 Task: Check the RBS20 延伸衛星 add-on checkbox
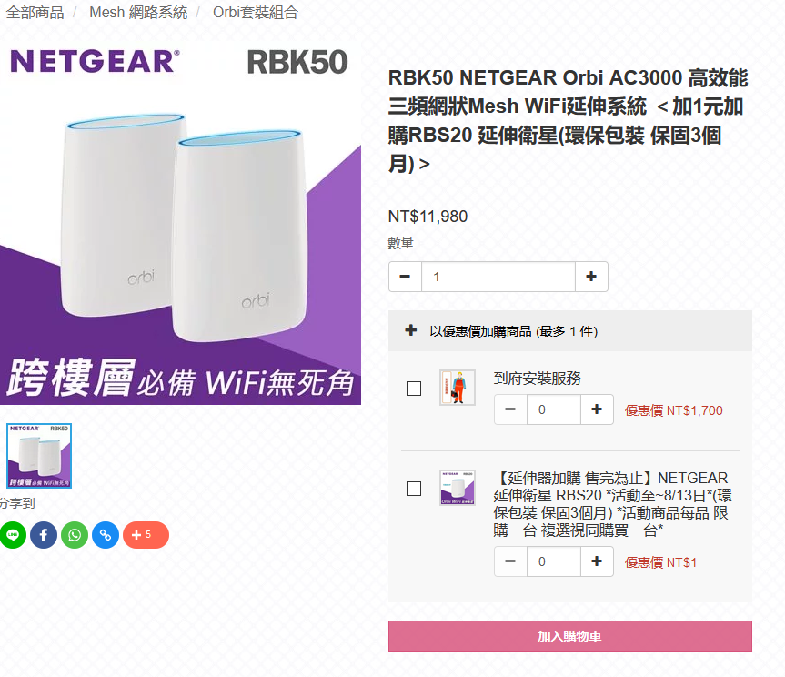coord(414,489)
